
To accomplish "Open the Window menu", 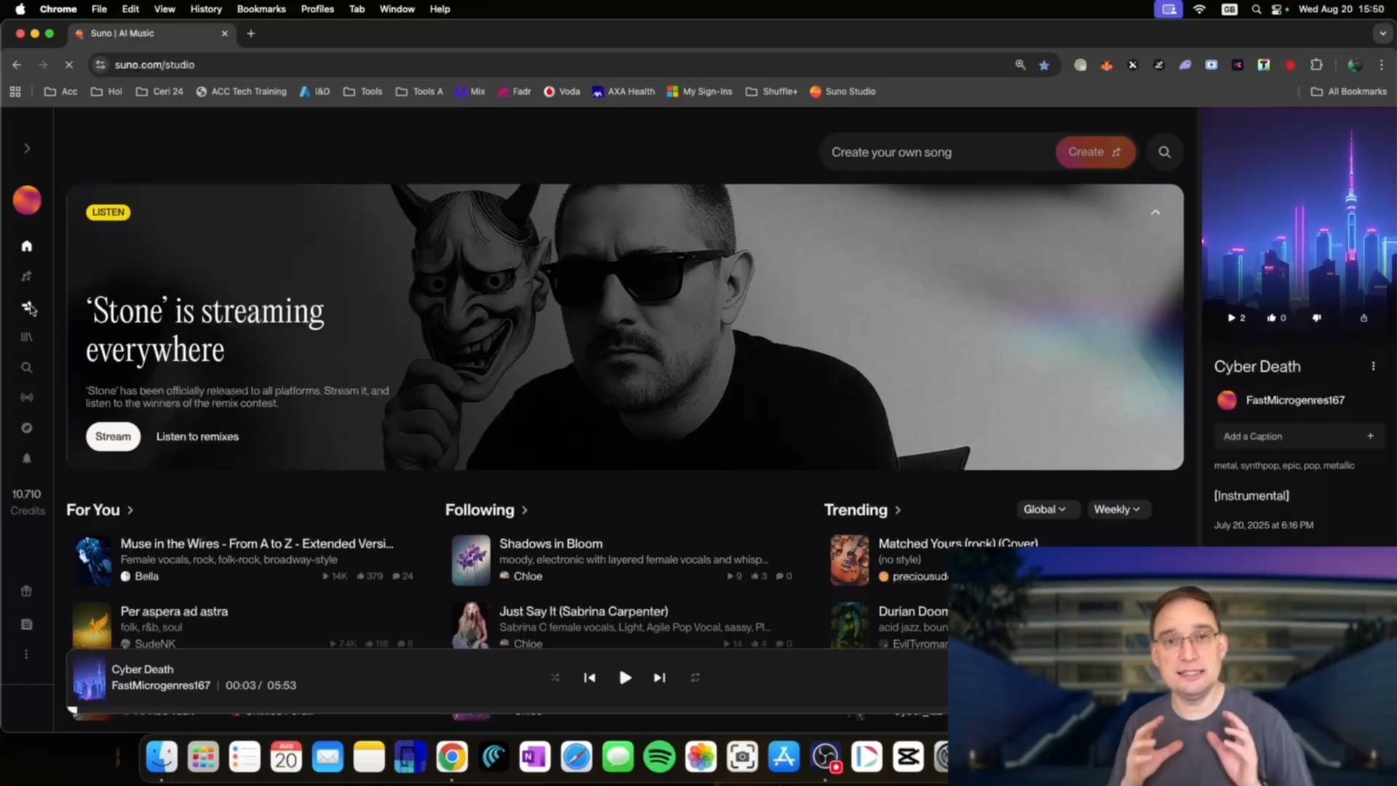I will coord(397,9).
